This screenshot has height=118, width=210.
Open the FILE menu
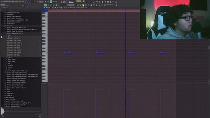(x=1, y=2)
